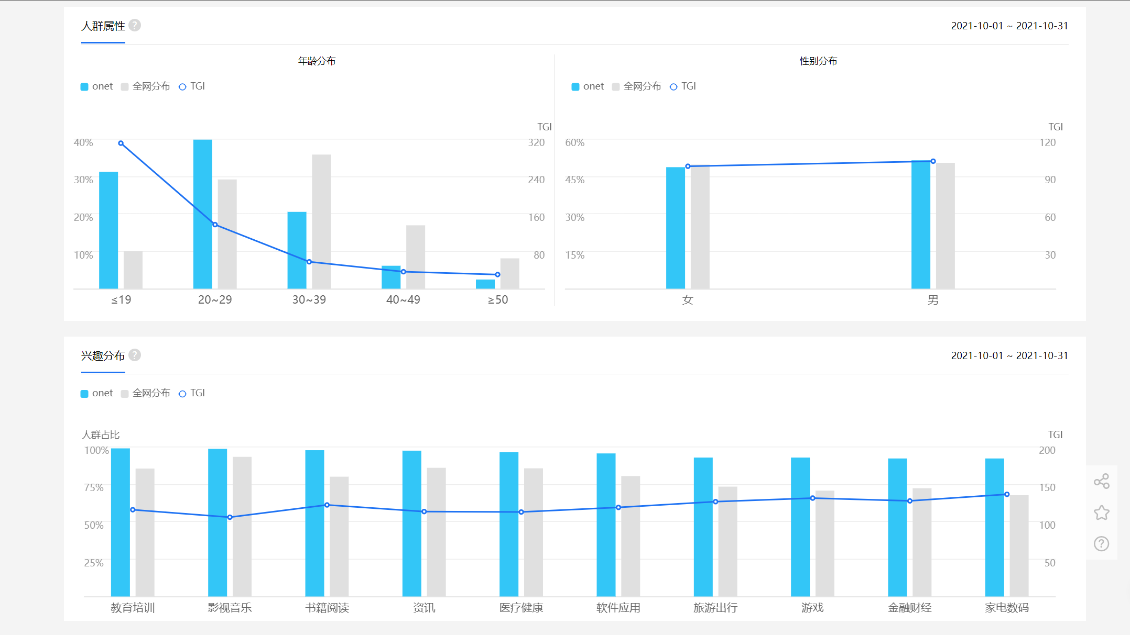Screen dimensions: 1130x635
Task: Select the 兴趣分布 tab
Action: [x=103, y=356]
